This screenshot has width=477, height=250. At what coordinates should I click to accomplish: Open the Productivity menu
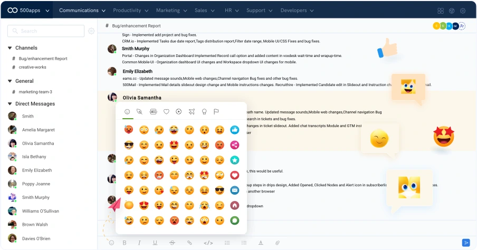pos(130,11)
